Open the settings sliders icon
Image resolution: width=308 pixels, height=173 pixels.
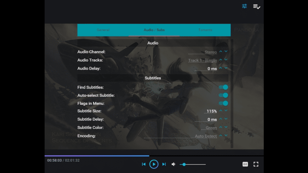click(x=244, y=6)
